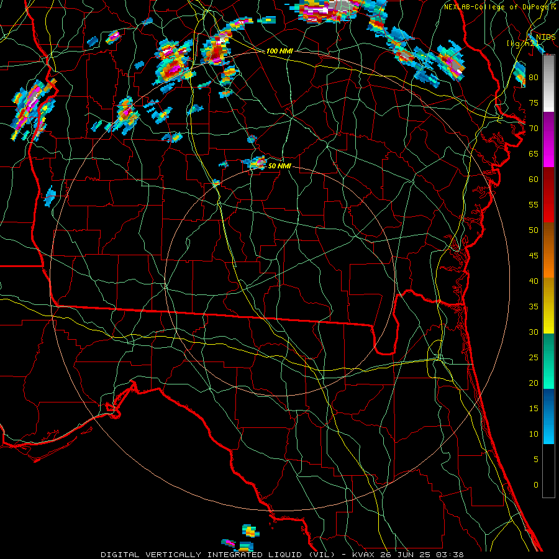Select the legend value 80
The width and height of the screenshot is (559, 559).
tap(534, 78)
